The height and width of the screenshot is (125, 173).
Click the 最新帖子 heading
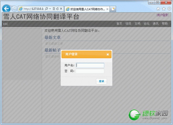tap(52, 50)
